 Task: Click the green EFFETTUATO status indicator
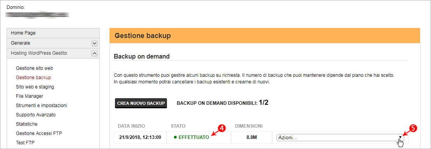pyautogui.click(x=191, y=137)
